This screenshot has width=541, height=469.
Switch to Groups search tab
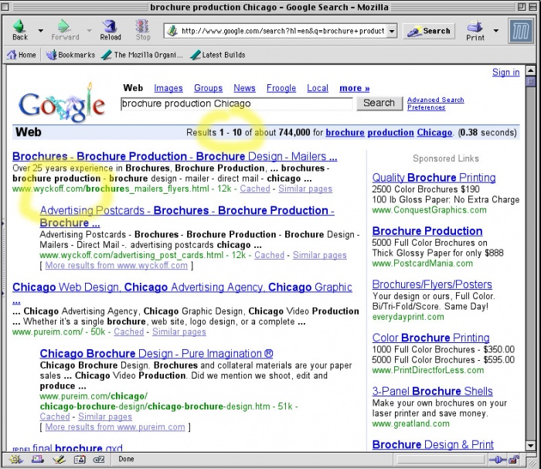pos(208,88)
